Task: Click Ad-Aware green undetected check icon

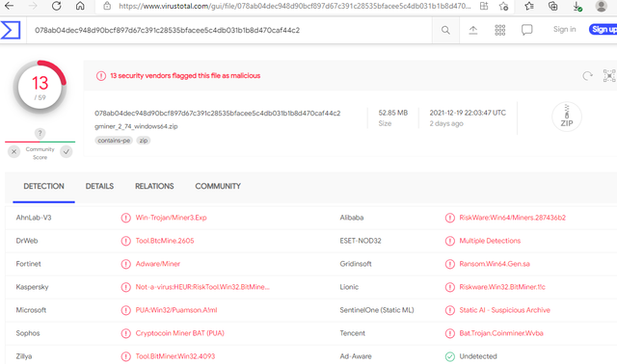Action: coord(450,356)
